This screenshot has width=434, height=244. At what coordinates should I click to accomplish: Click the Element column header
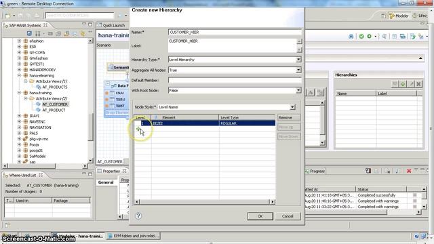[x=185, y=117]
